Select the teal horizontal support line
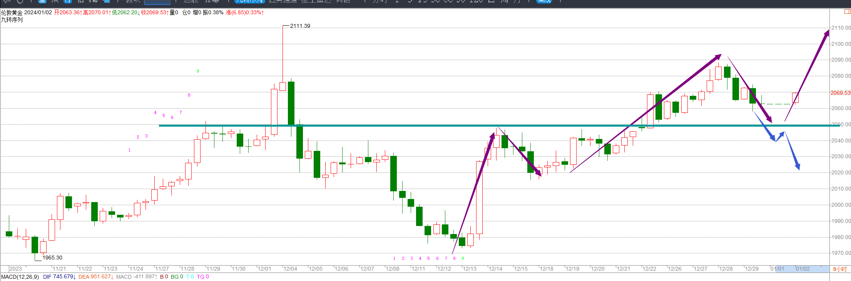The width and height of the screenshot is (851, 281). pos(346,125)
